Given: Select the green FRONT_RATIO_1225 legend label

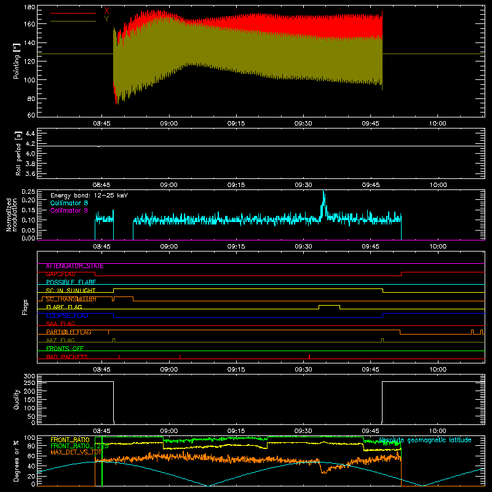Looking at the screenshot, I should point(79,446).
